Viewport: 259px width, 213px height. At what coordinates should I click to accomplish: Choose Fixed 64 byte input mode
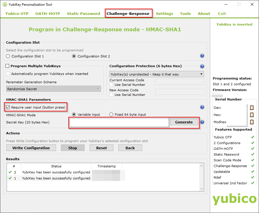(111, 115)
